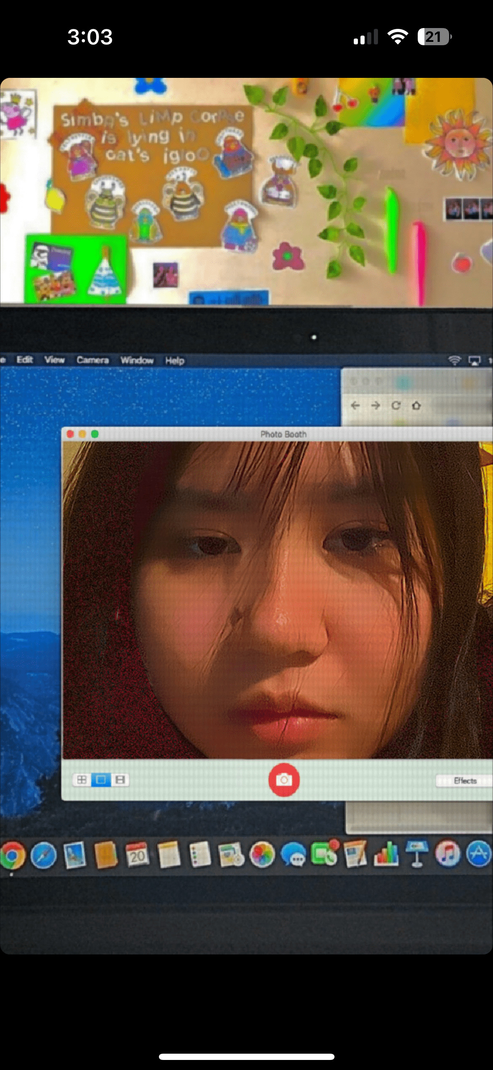Open the App Store dock icon

(x=479, y=854)
